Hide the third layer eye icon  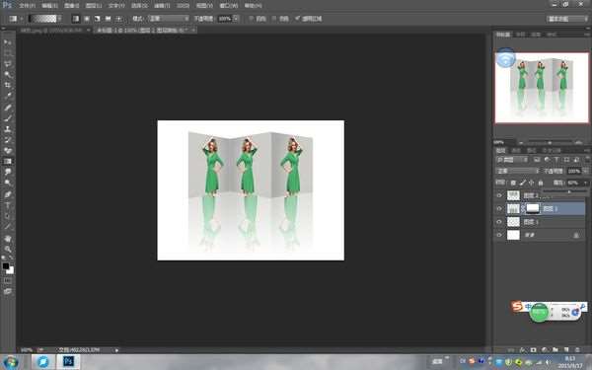point(499,222)
